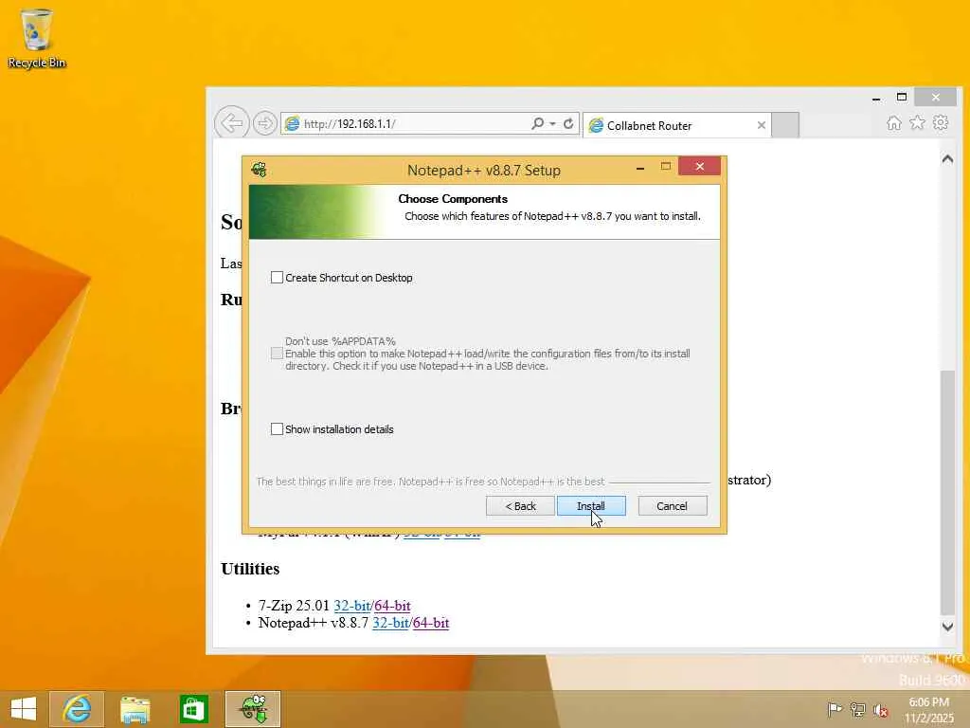Minimize the Internet Explorer window
The image size is (970, 728).
click(x=876, y=98)
